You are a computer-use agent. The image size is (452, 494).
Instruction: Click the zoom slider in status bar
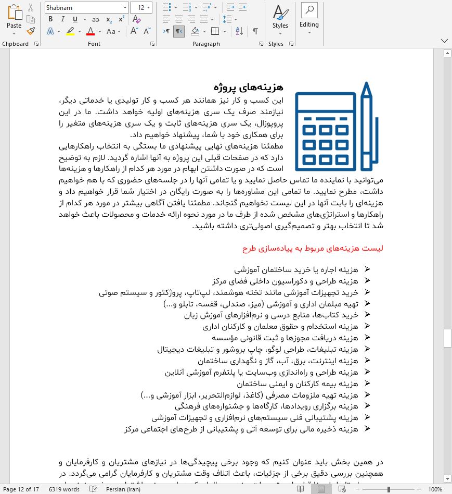pyautogui.click(x=389, y=489)
